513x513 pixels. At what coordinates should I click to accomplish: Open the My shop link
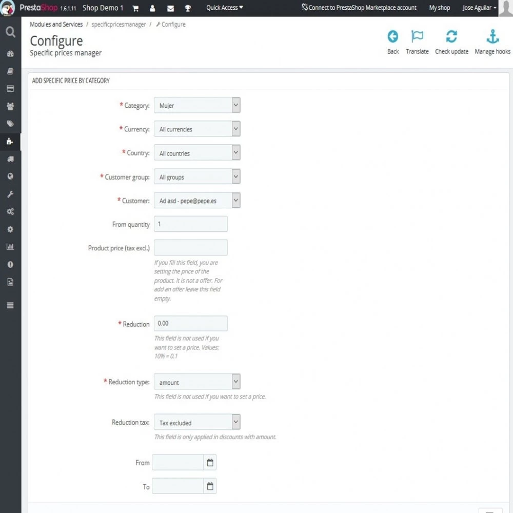pos(440,8)
